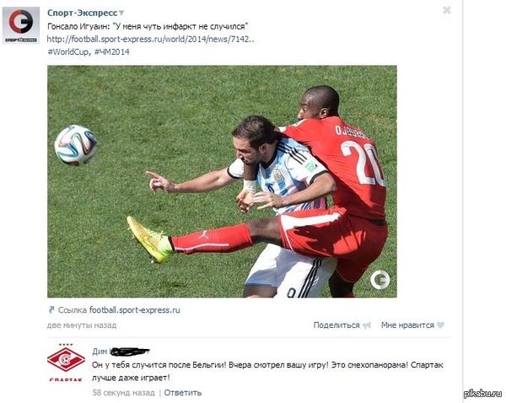This screenshot has height=403, width=506.
Task: Open the Ссылка football.sport-express.ru link
Action: pyautogui.click(x=135, y=310)
